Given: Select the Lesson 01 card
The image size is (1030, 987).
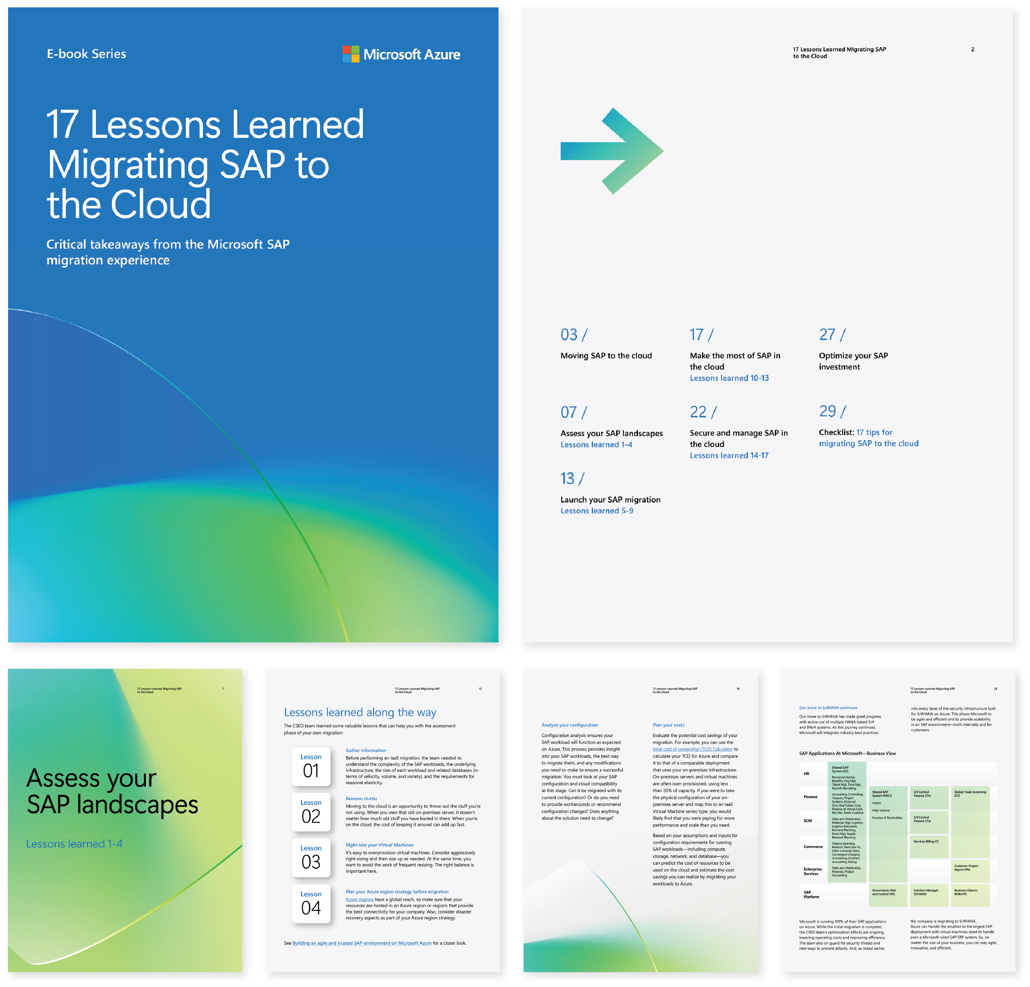Looking at the screenshot, I should pyautogui.click(x=311, y=766).
